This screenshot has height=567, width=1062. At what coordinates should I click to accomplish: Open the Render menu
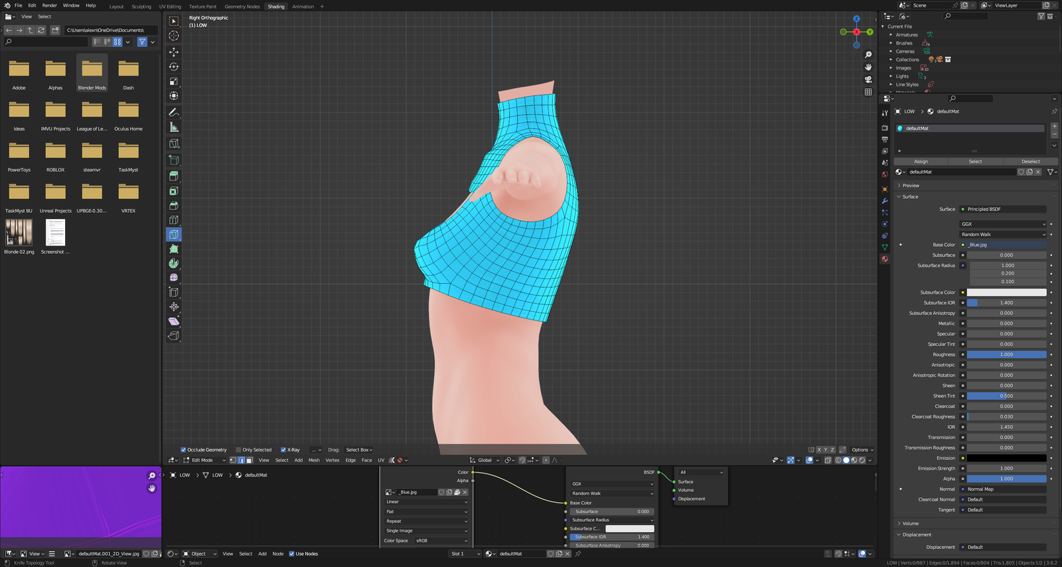(x=50, y=5)
